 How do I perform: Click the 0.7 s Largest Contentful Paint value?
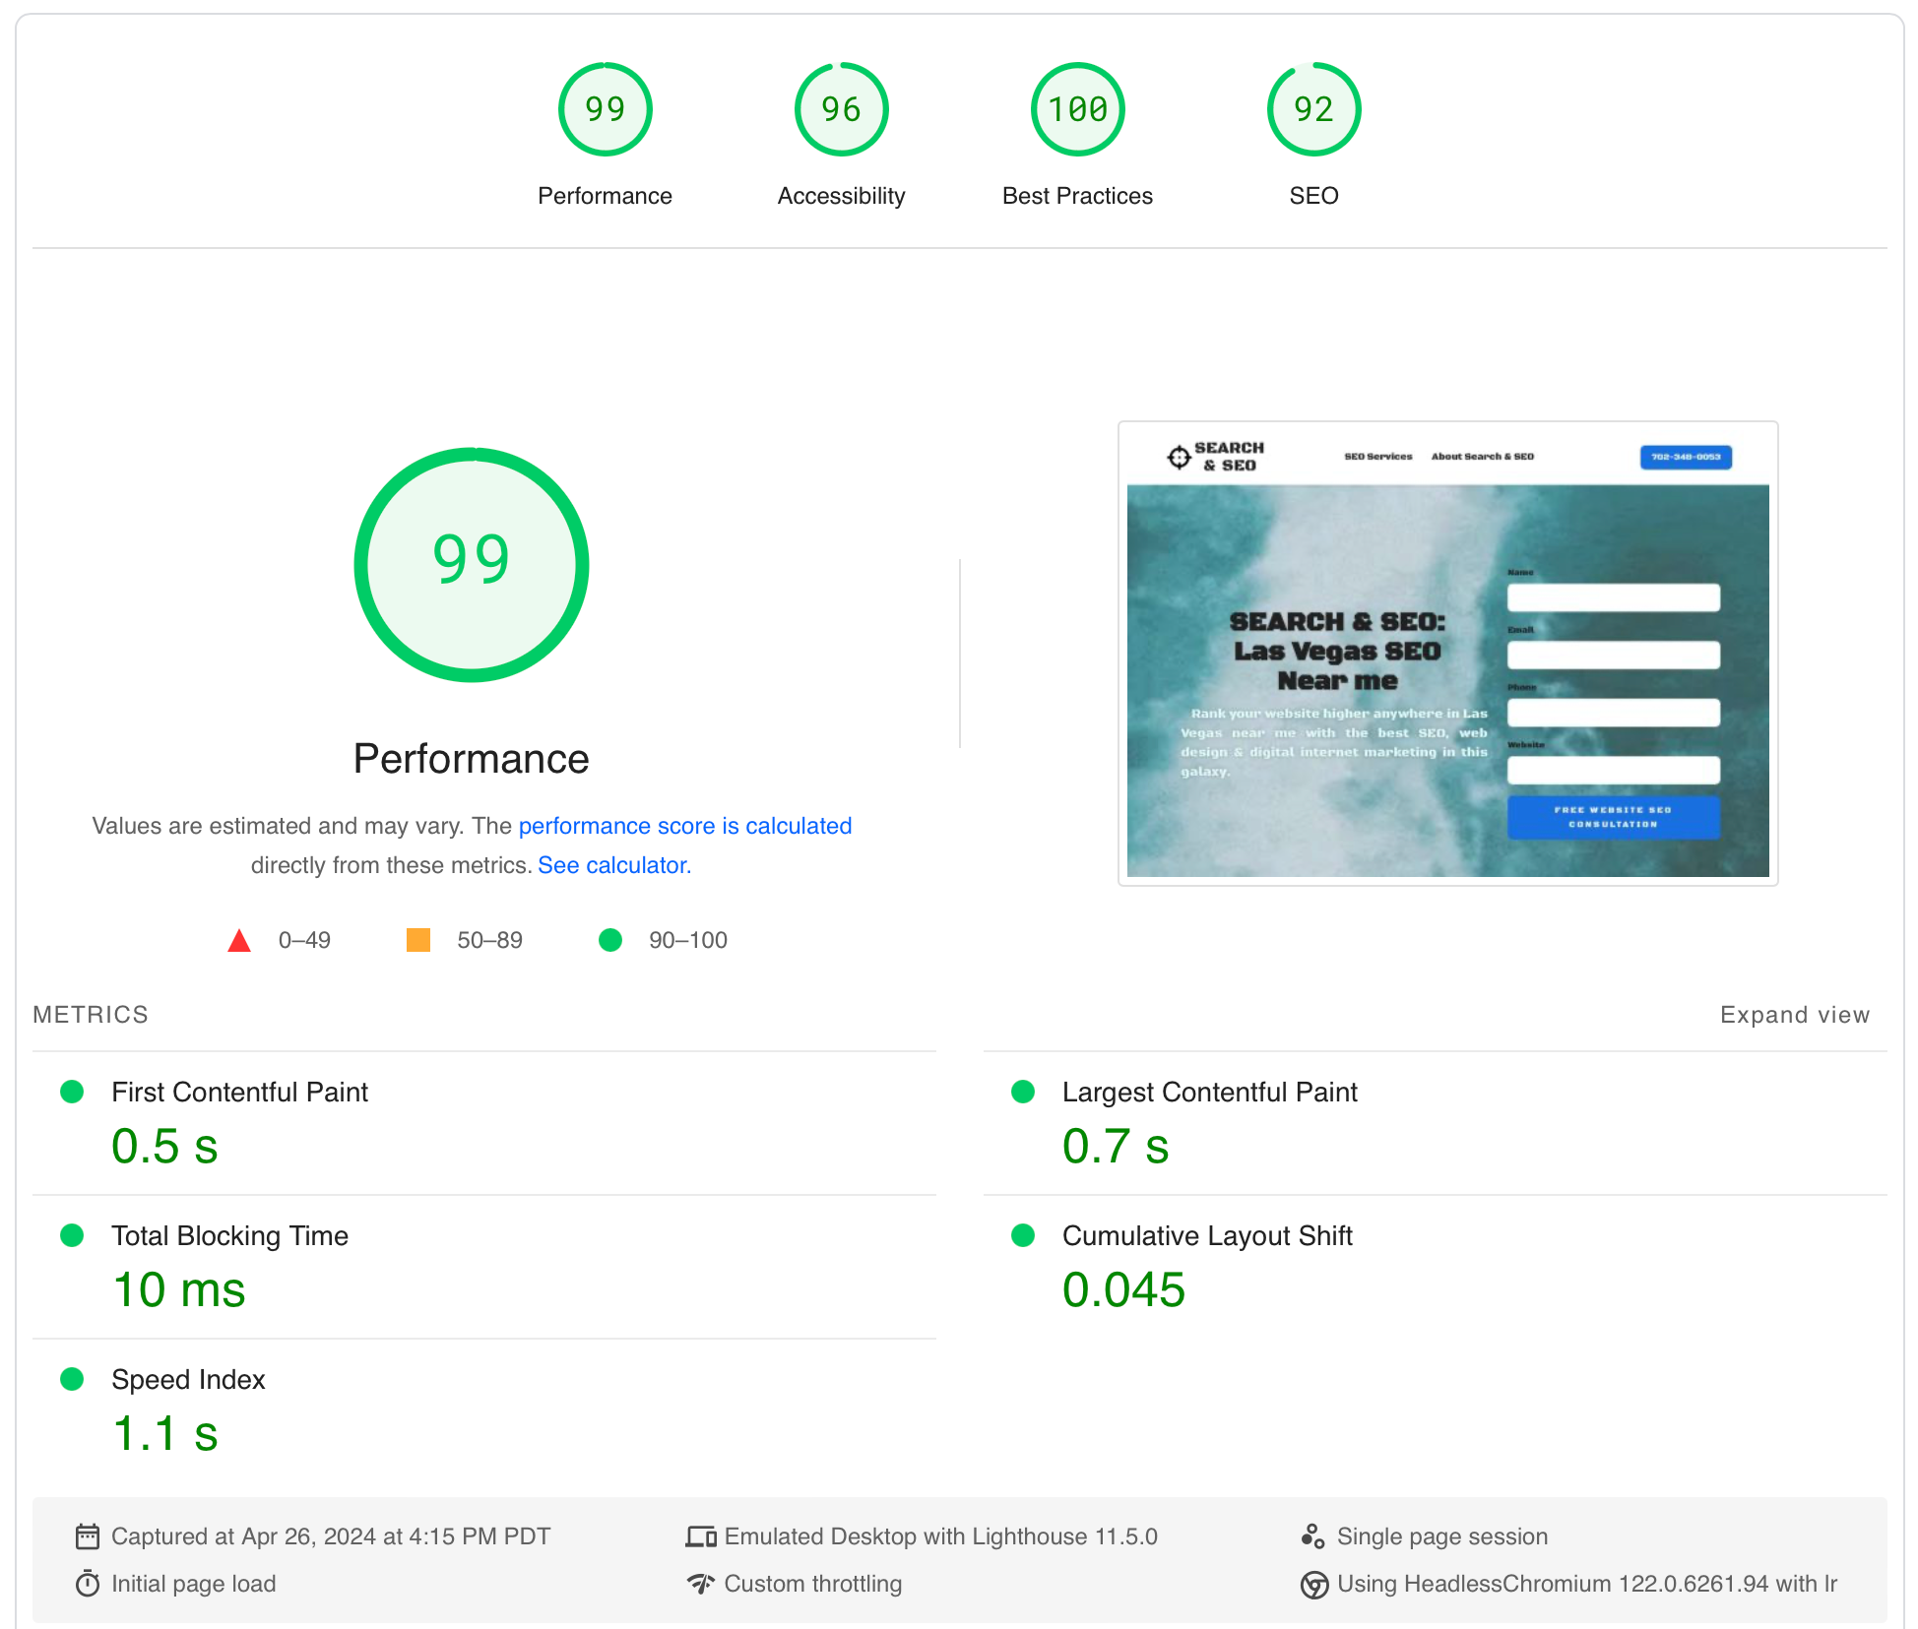pos(1116,1147)
